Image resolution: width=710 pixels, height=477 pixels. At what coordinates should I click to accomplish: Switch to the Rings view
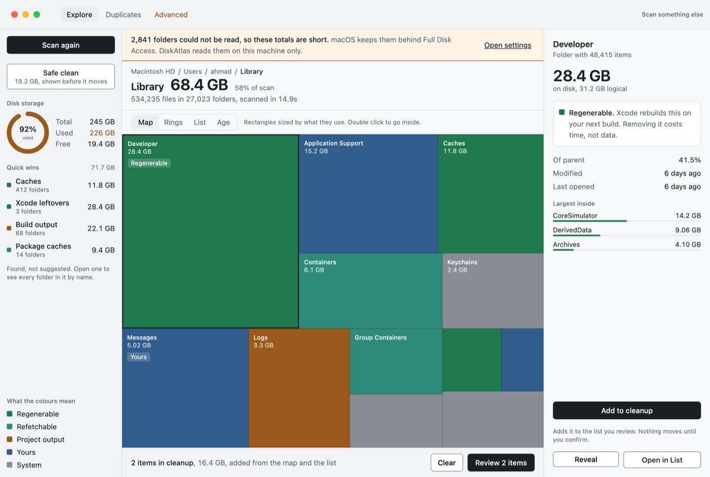173,122
